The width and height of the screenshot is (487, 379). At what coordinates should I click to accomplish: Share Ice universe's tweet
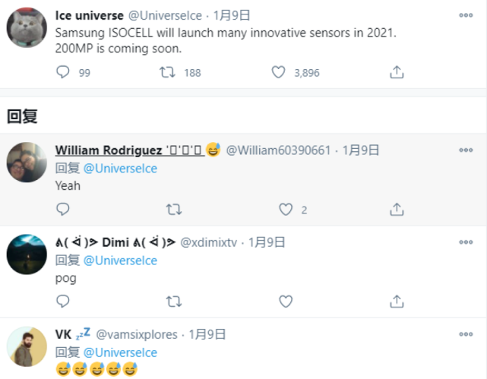pos(396,72)
